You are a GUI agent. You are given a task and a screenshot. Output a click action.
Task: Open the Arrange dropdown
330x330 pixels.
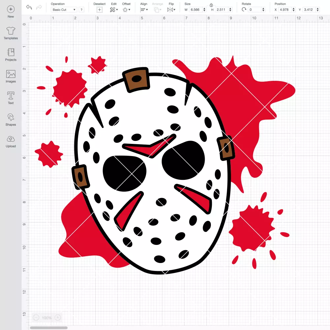point(158,10)
